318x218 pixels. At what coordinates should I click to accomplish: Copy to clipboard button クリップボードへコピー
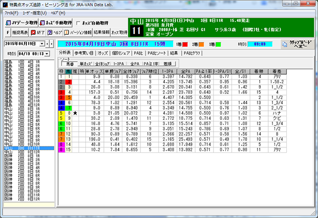[297, 44]
